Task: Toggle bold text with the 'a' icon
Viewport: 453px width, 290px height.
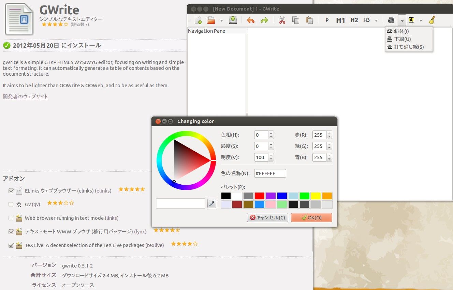Action: [391, 20]
